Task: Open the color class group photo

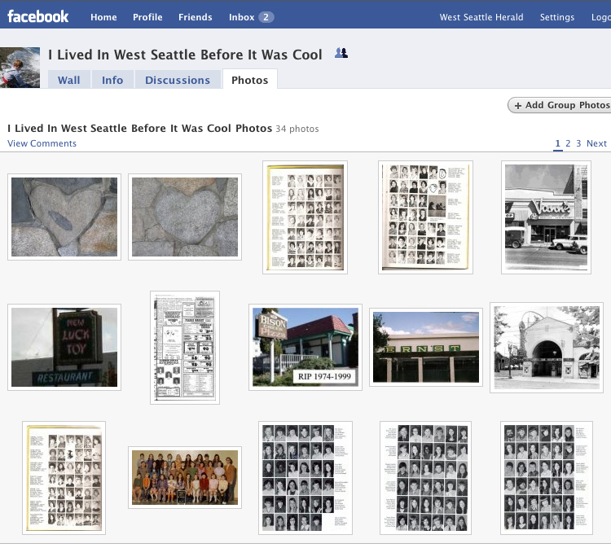Action: 185,477
